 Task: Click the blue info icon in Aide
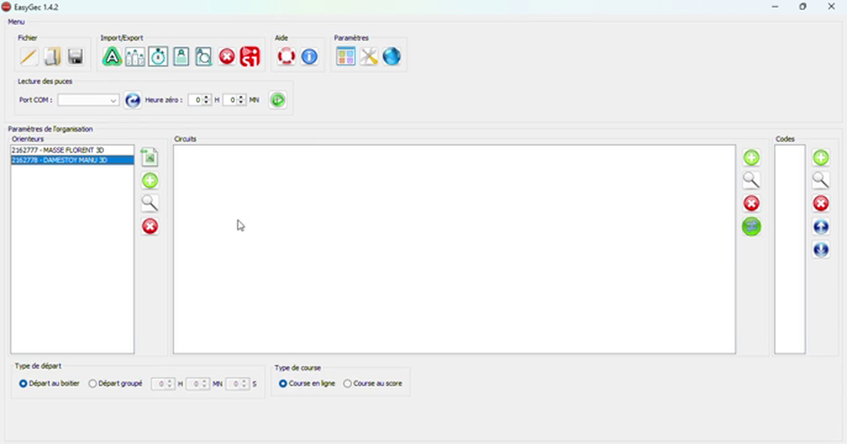point(309,56)
